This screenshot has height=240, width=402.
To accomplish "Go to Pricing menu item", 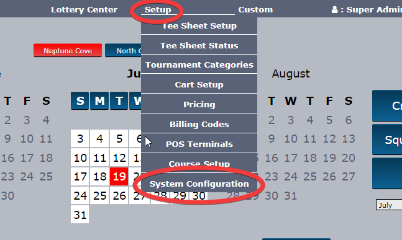I will click(199, 104).
